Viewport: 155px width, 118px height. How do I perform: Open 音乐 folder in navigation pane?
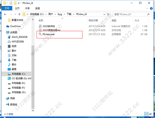click(x=14, y=65)
